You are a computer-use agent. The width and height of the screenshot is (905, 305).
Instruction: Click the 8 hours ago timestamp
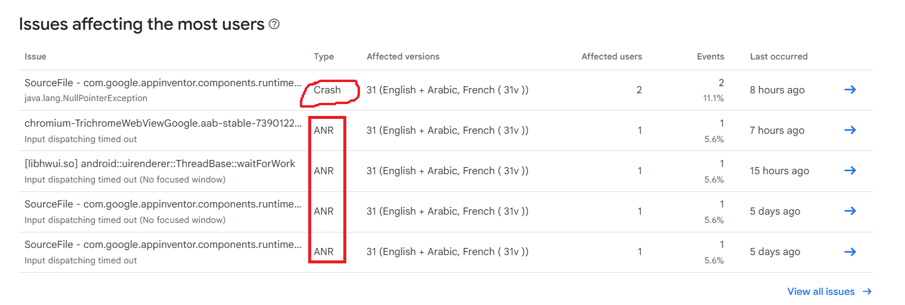click(777, 90)
